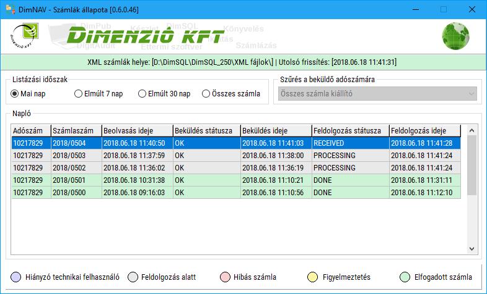Click DONE status of invoice 2018/0501

(x=350, y=180)
